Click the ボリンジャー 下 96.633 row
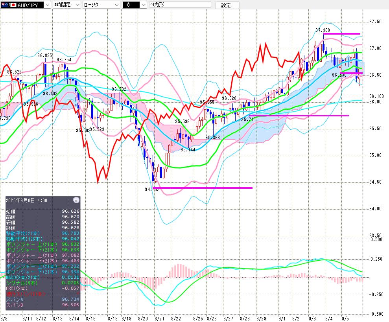389x322 pixels. click(x=42, y=250)
